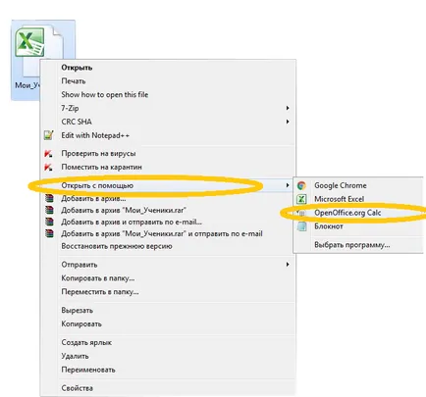The height and width of the screenshot is (397, 426).
Task: Select Поместить на карантин
Action: click(x=101, y=167)
